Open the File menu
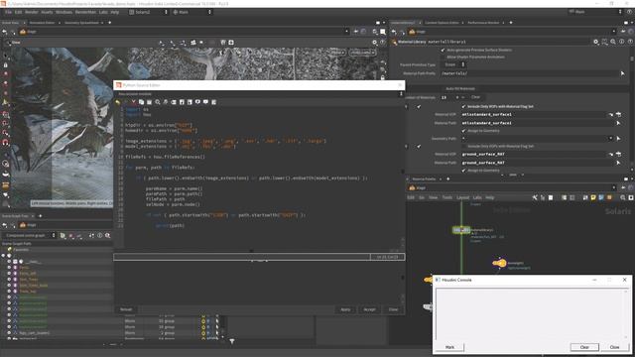Image resolution: width=635 pixels, height=357 pixels. [x=8, y=12]
